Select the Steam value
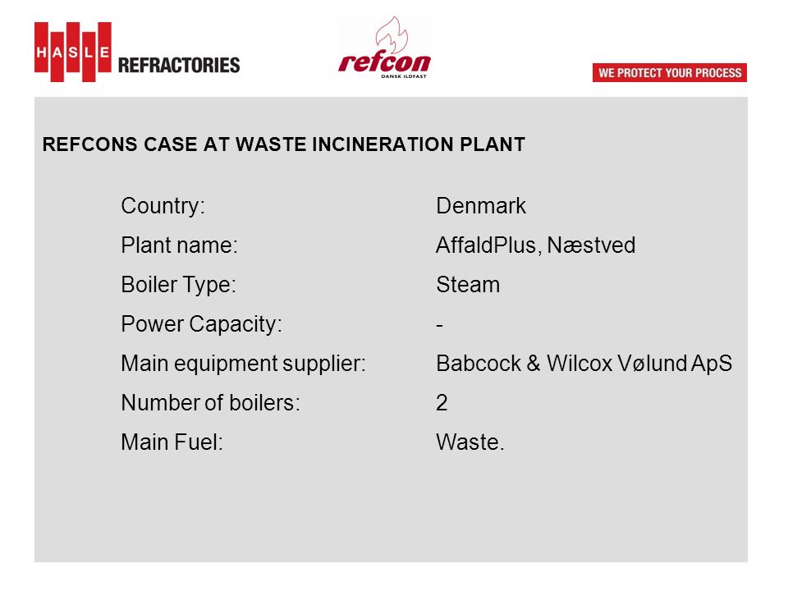This screenshot has height=591, width=788. point(468,285)
